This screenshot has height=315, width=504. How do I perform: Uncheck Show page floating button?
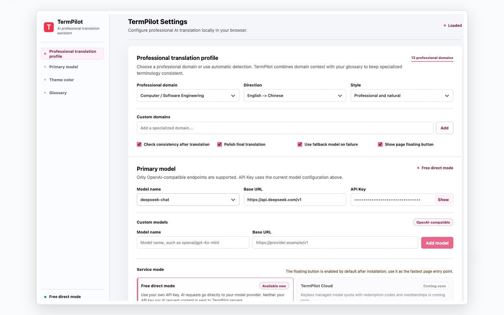tap(380, 145)
